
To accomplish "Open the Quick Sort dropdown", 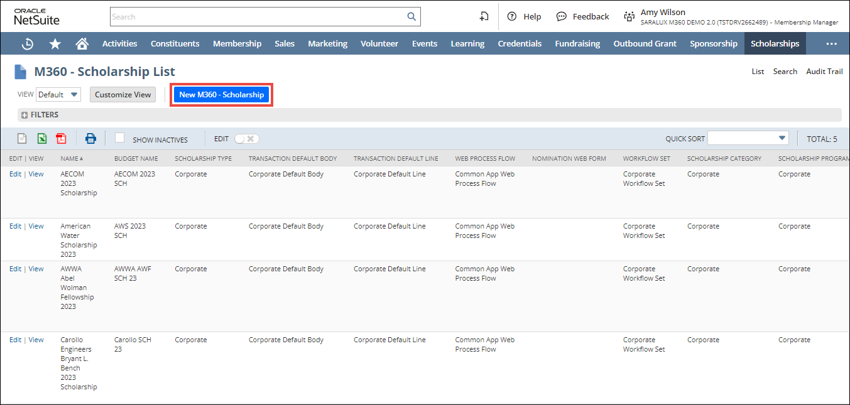I will point(748,139).
